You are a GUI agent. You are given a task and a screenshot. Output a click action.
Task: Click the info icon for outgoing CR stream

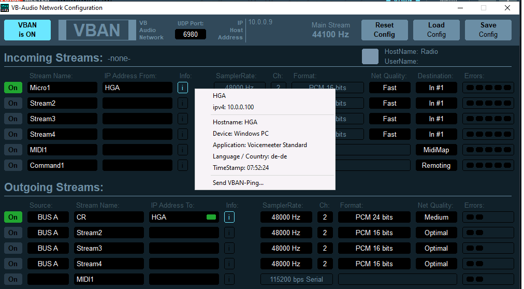point(229,217)
